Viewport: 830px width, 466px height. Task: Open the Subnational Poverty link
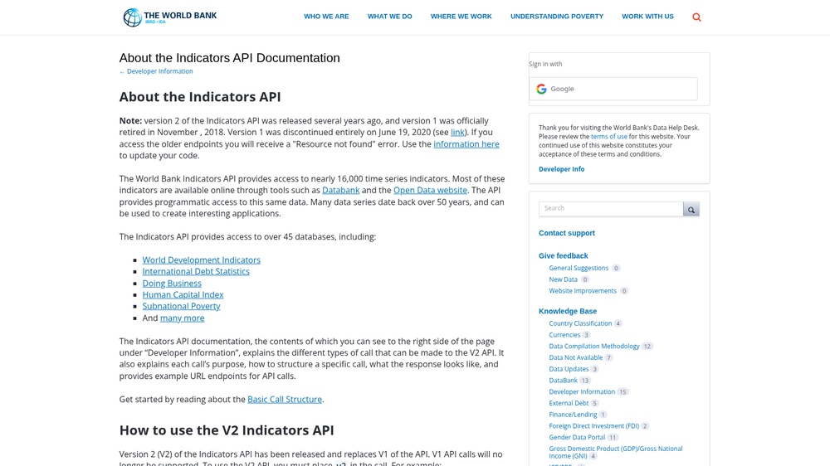182,306
